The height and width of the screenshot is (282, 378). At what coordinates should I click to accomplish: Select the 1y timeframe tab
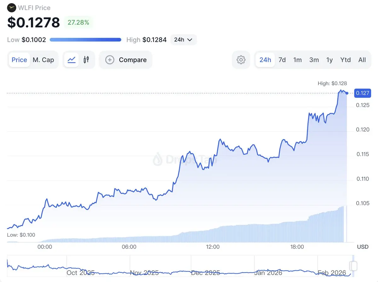coord(329,60)
